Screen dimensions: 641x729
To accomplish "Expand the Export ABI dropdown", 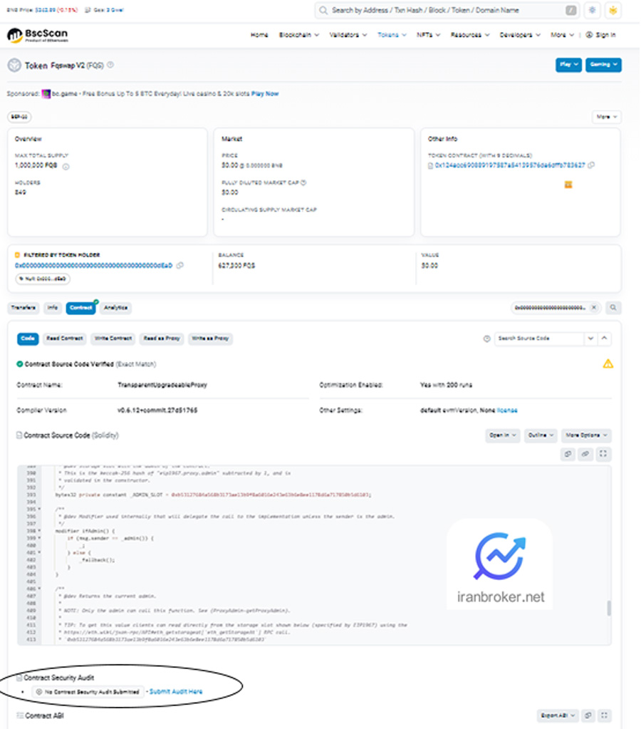I will [x=556, y=715].
